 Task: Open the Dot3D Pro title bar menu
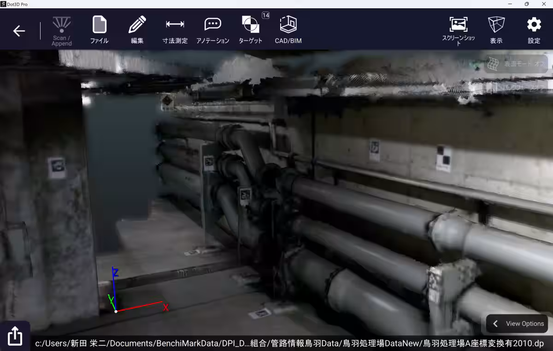click(4, 4)
